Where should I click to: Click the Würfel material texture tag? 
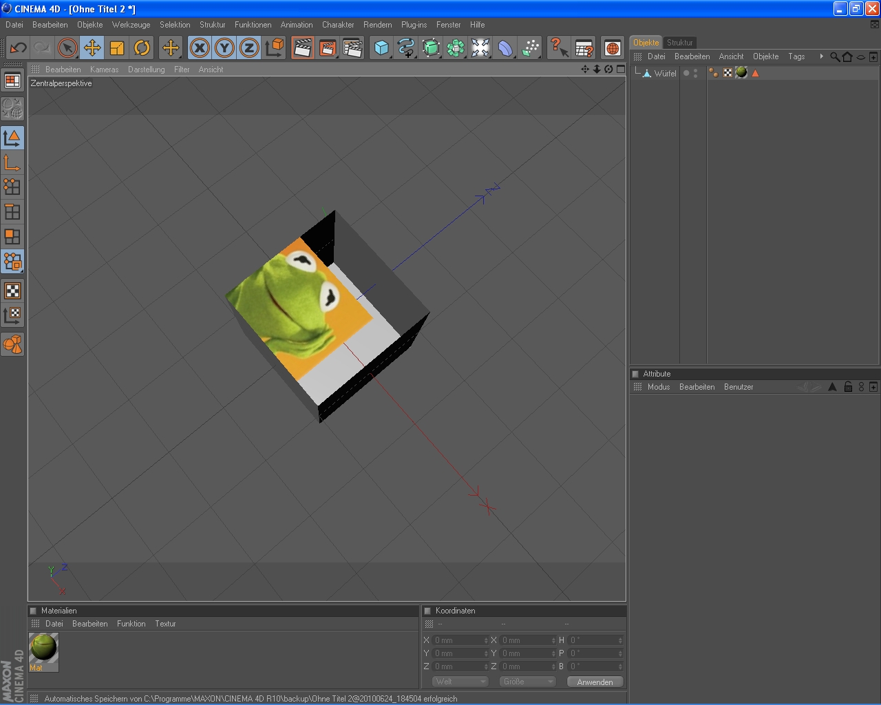click(741, 73)
